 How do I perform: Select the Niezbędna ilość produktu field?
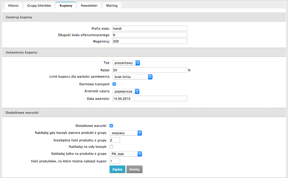coord(115,140)
